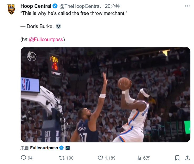
Task: Click the 1,189 likes count
Action: coord(110,158)
